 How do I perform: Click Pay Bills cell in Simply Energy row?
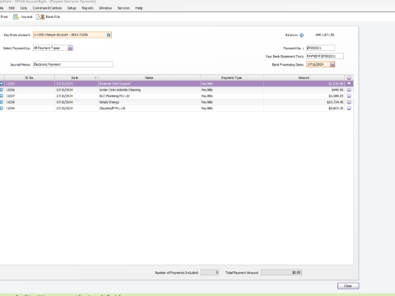(232, 102)
